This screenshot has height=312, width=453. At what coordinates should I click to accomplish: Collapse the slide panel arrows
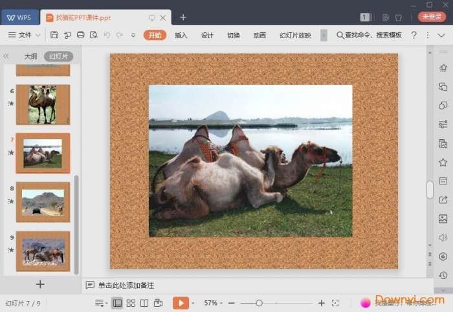[x=6, y=56]
